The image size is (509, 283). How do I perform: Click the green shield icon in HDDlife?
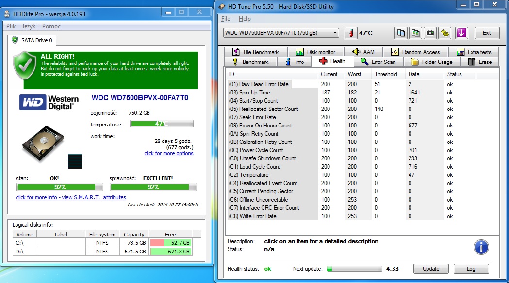pos(24,65)
